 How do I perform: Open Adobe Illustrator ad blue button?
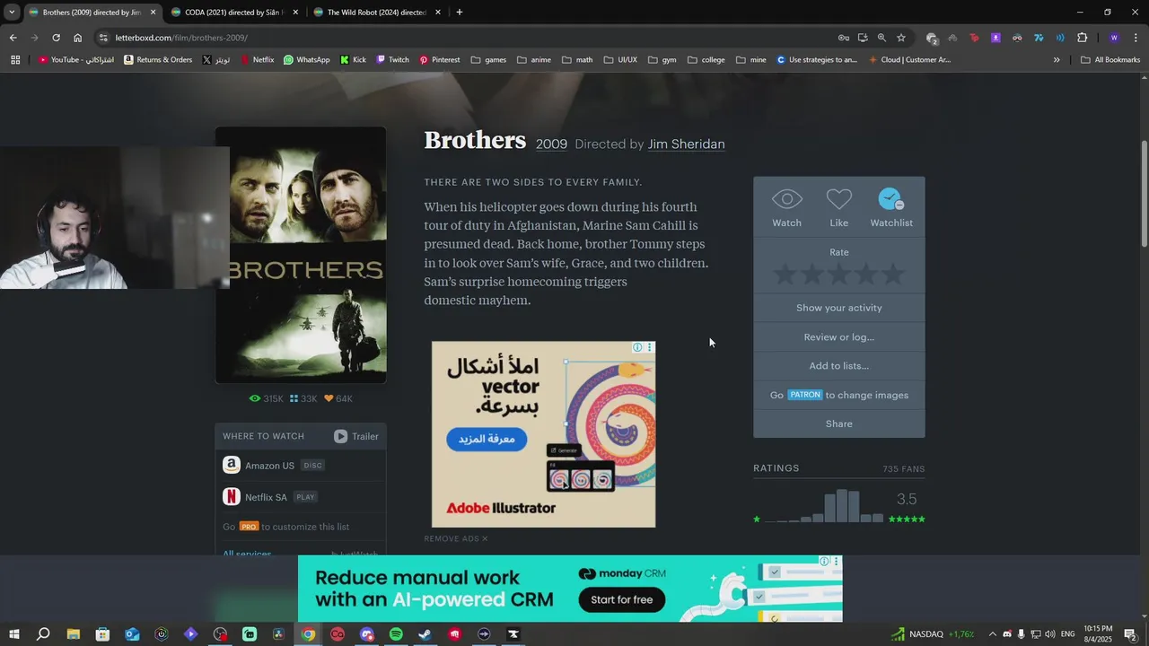(487, 439)
